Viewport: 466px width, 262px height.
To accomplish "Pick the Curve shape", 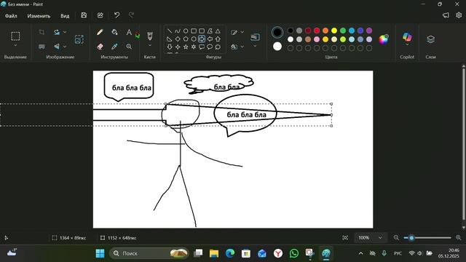I will click(178, 31).
